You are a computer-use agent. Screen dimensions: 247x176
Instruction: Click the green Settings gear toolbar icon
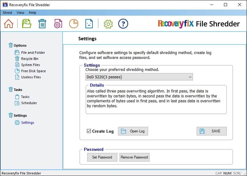108,24
